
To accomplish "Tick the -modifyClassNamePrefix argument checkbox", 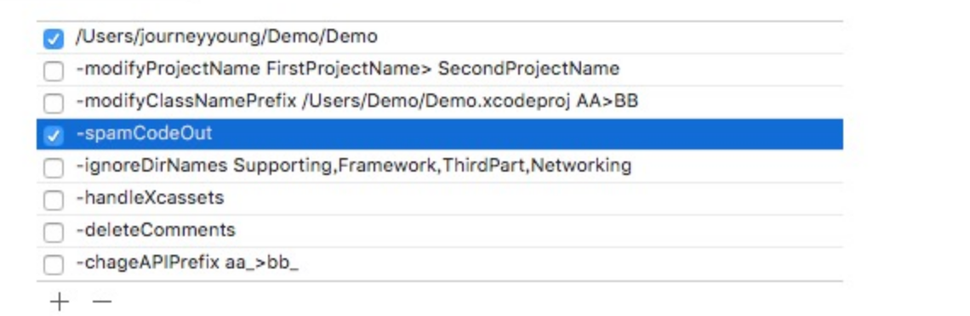I will pos(54,103).
